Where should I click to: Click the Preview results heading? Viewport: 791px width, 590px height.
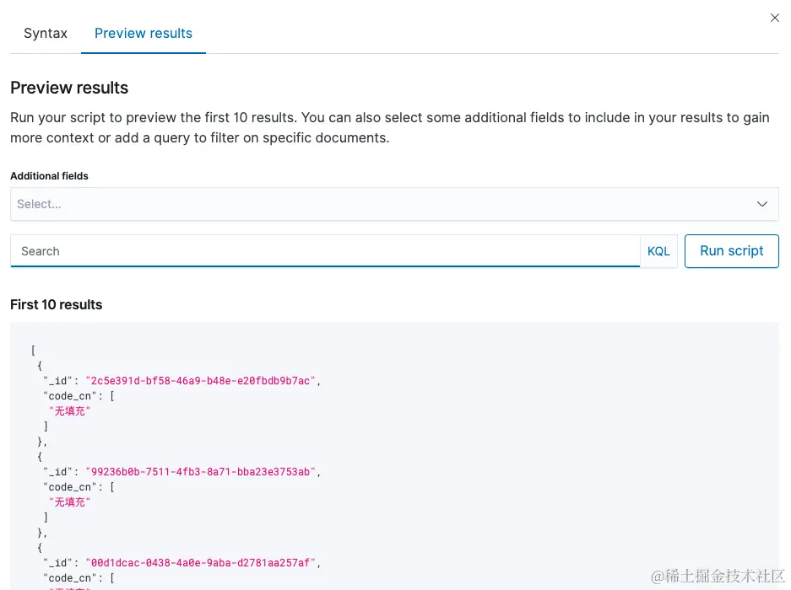coord(69,88)
